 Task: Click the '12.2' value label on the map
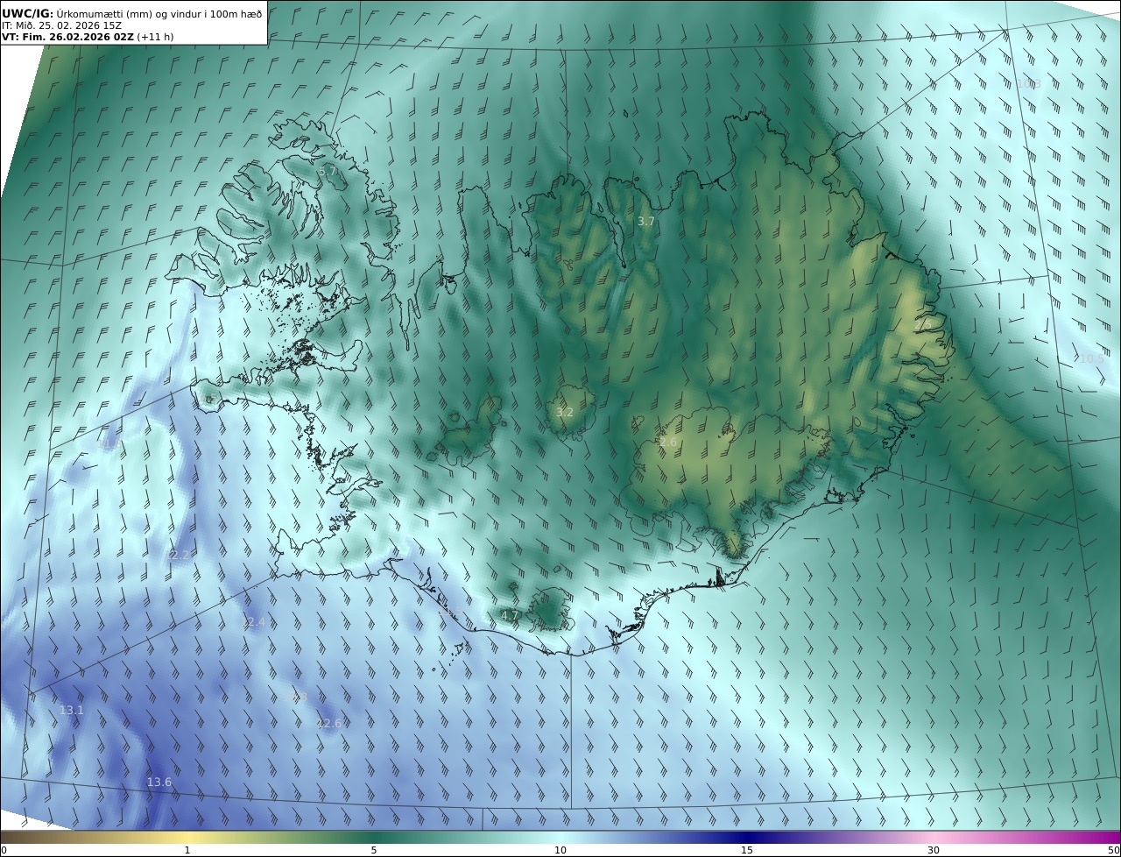point(178,555)
